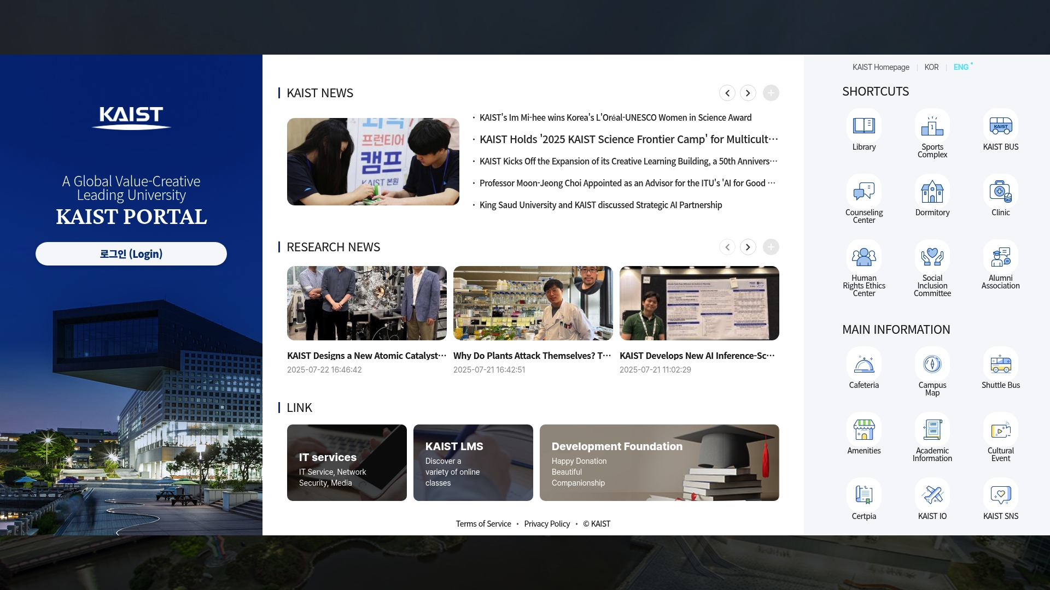1050x590 pixels.
Task: Show next Research News items
Action: 748,247
